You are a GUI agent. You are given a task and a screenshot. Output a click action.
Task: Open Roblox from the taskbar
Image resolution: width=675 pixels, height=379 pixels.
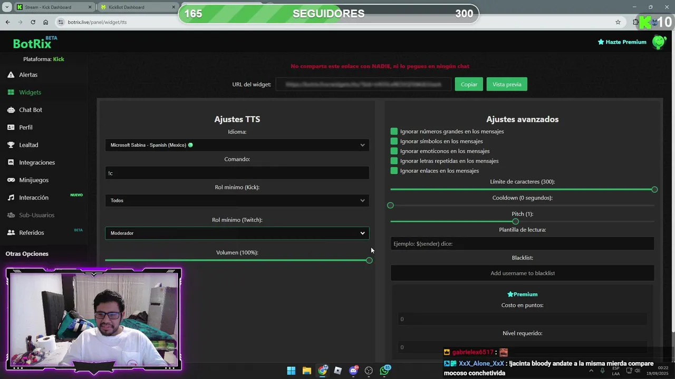(337, 371)
